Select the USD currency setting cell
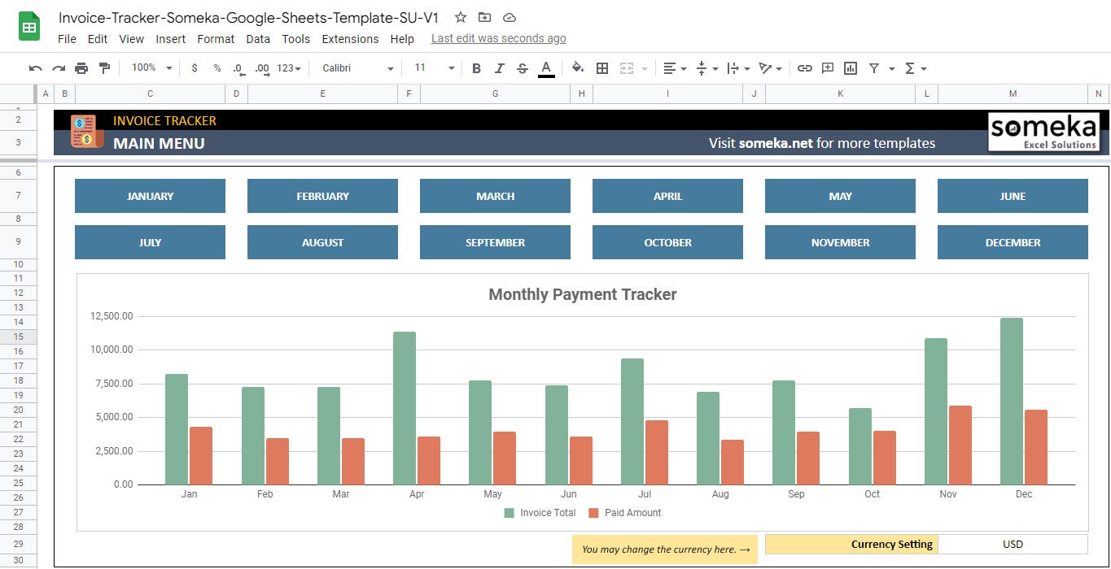This screenshot has width=1111, height=569. (1013, 544)
